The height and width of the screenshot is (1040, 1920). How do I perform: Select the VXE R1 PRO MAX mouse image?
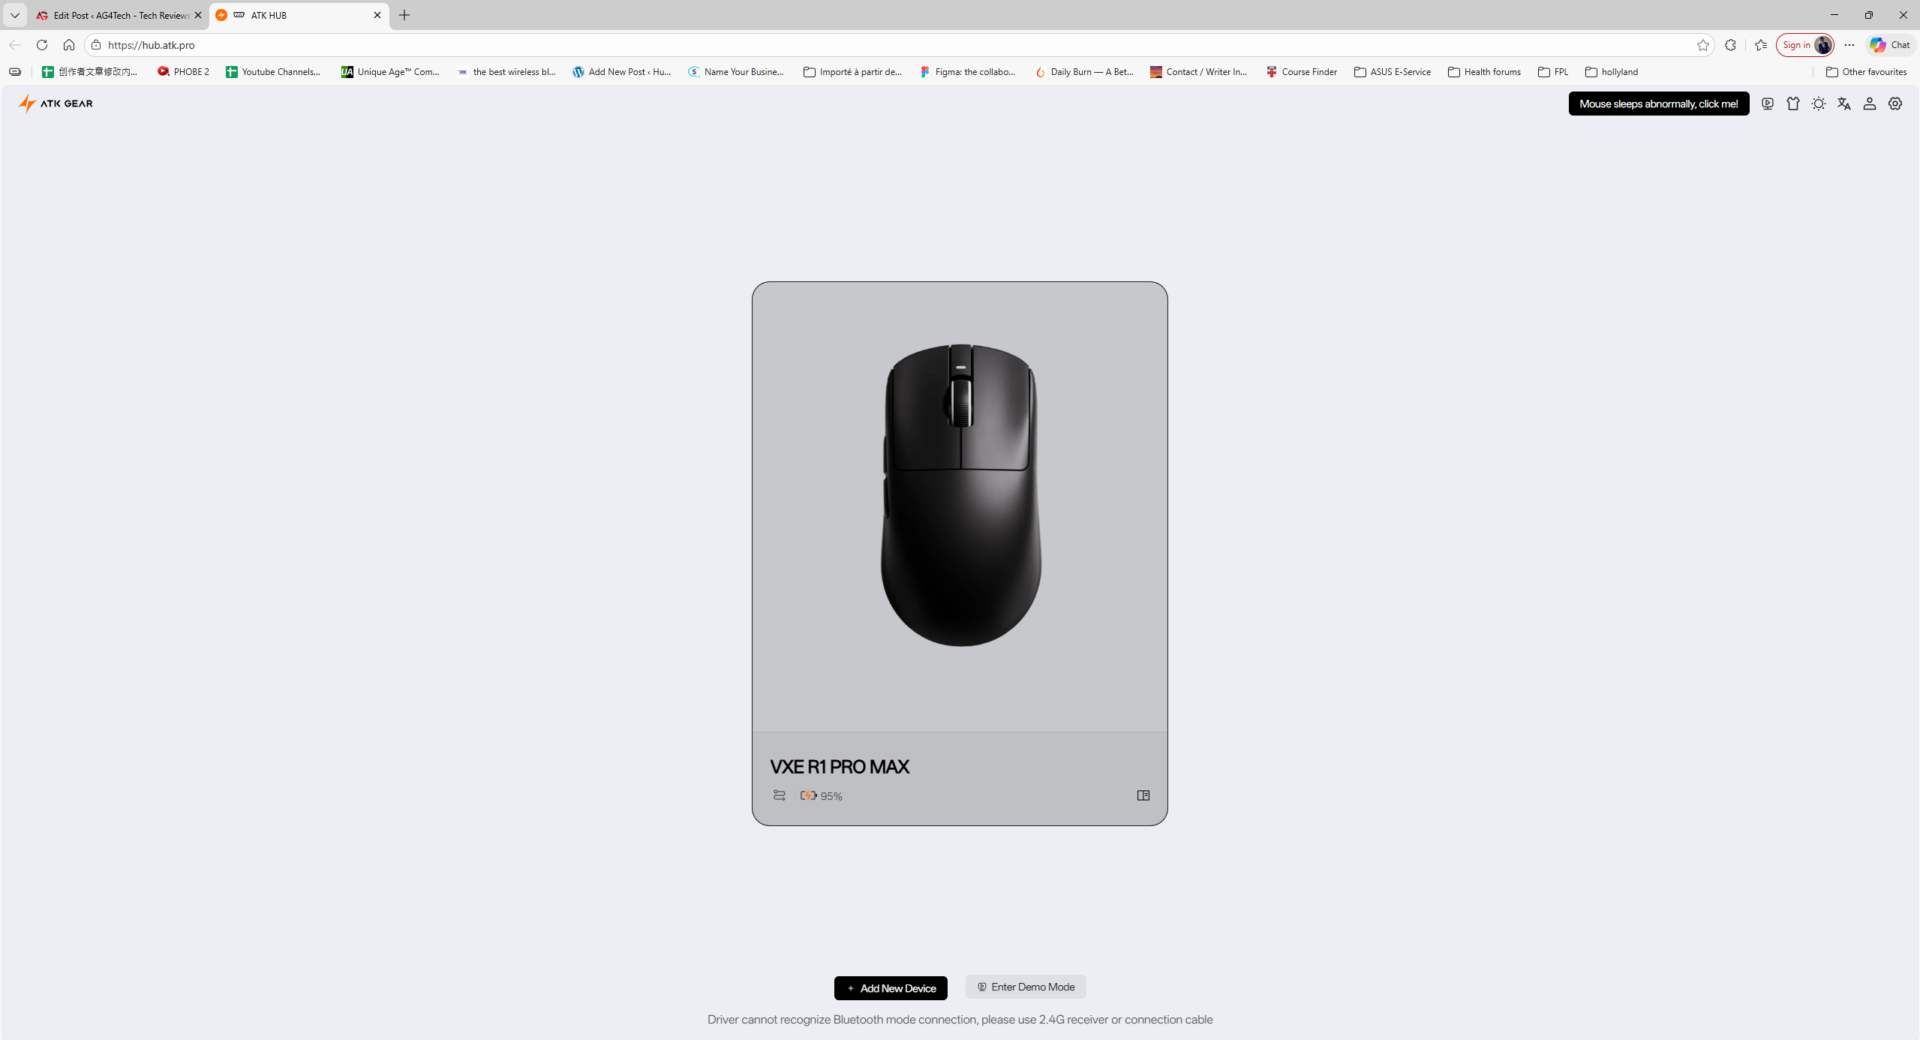tap(960, 495)
